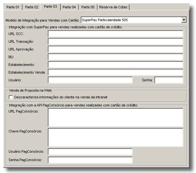Focus the SuperPay Senha password field
This screenshot has width=196, height=173.
coord(169,80)
